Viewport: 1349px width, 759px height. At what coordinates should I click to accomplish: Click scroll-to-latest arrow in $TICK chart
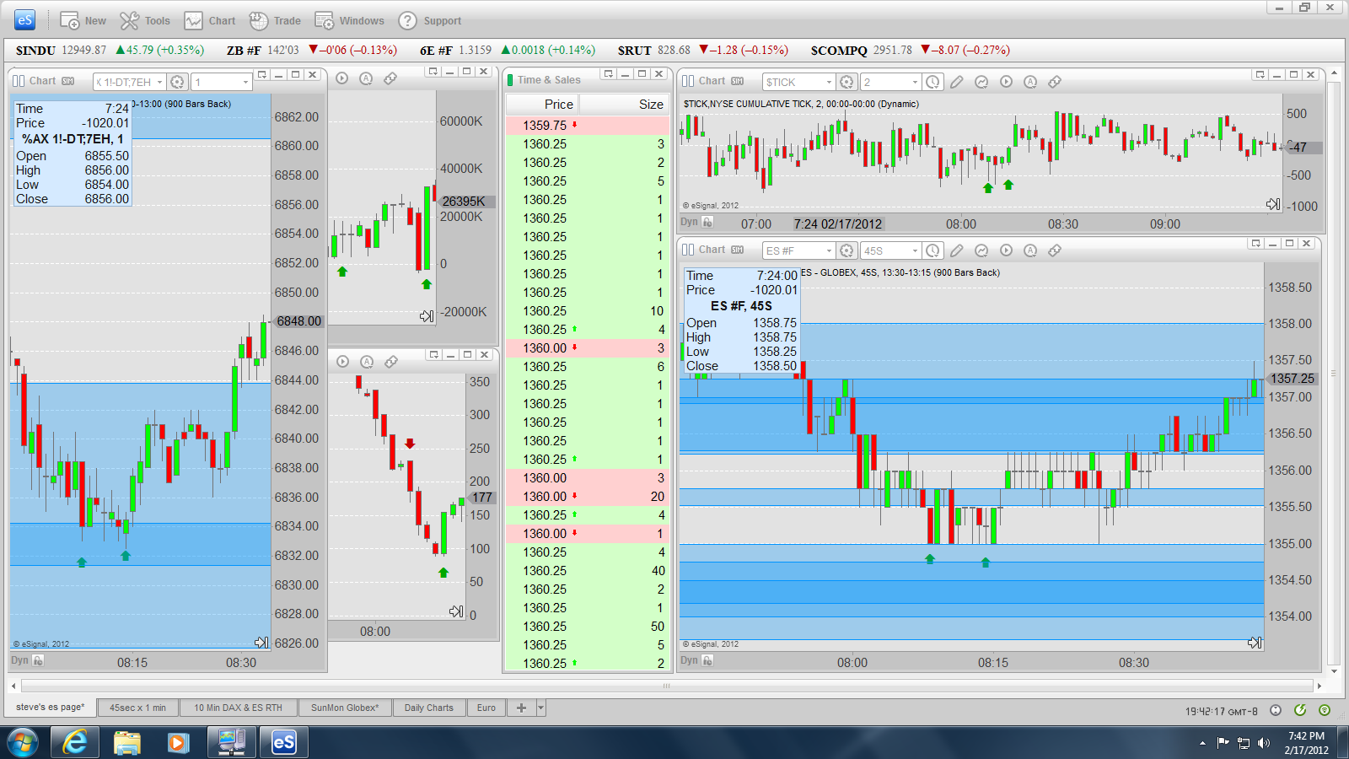(1273, 204)
